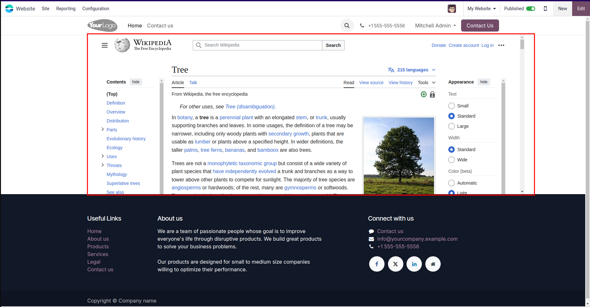Click the language translate icon
The height and width of the screenshot is (307, 590).
click(x=391, y=70)
